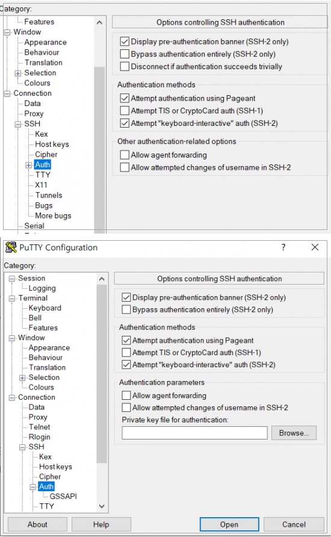Select Telnet under Connection

click(39, 427)
